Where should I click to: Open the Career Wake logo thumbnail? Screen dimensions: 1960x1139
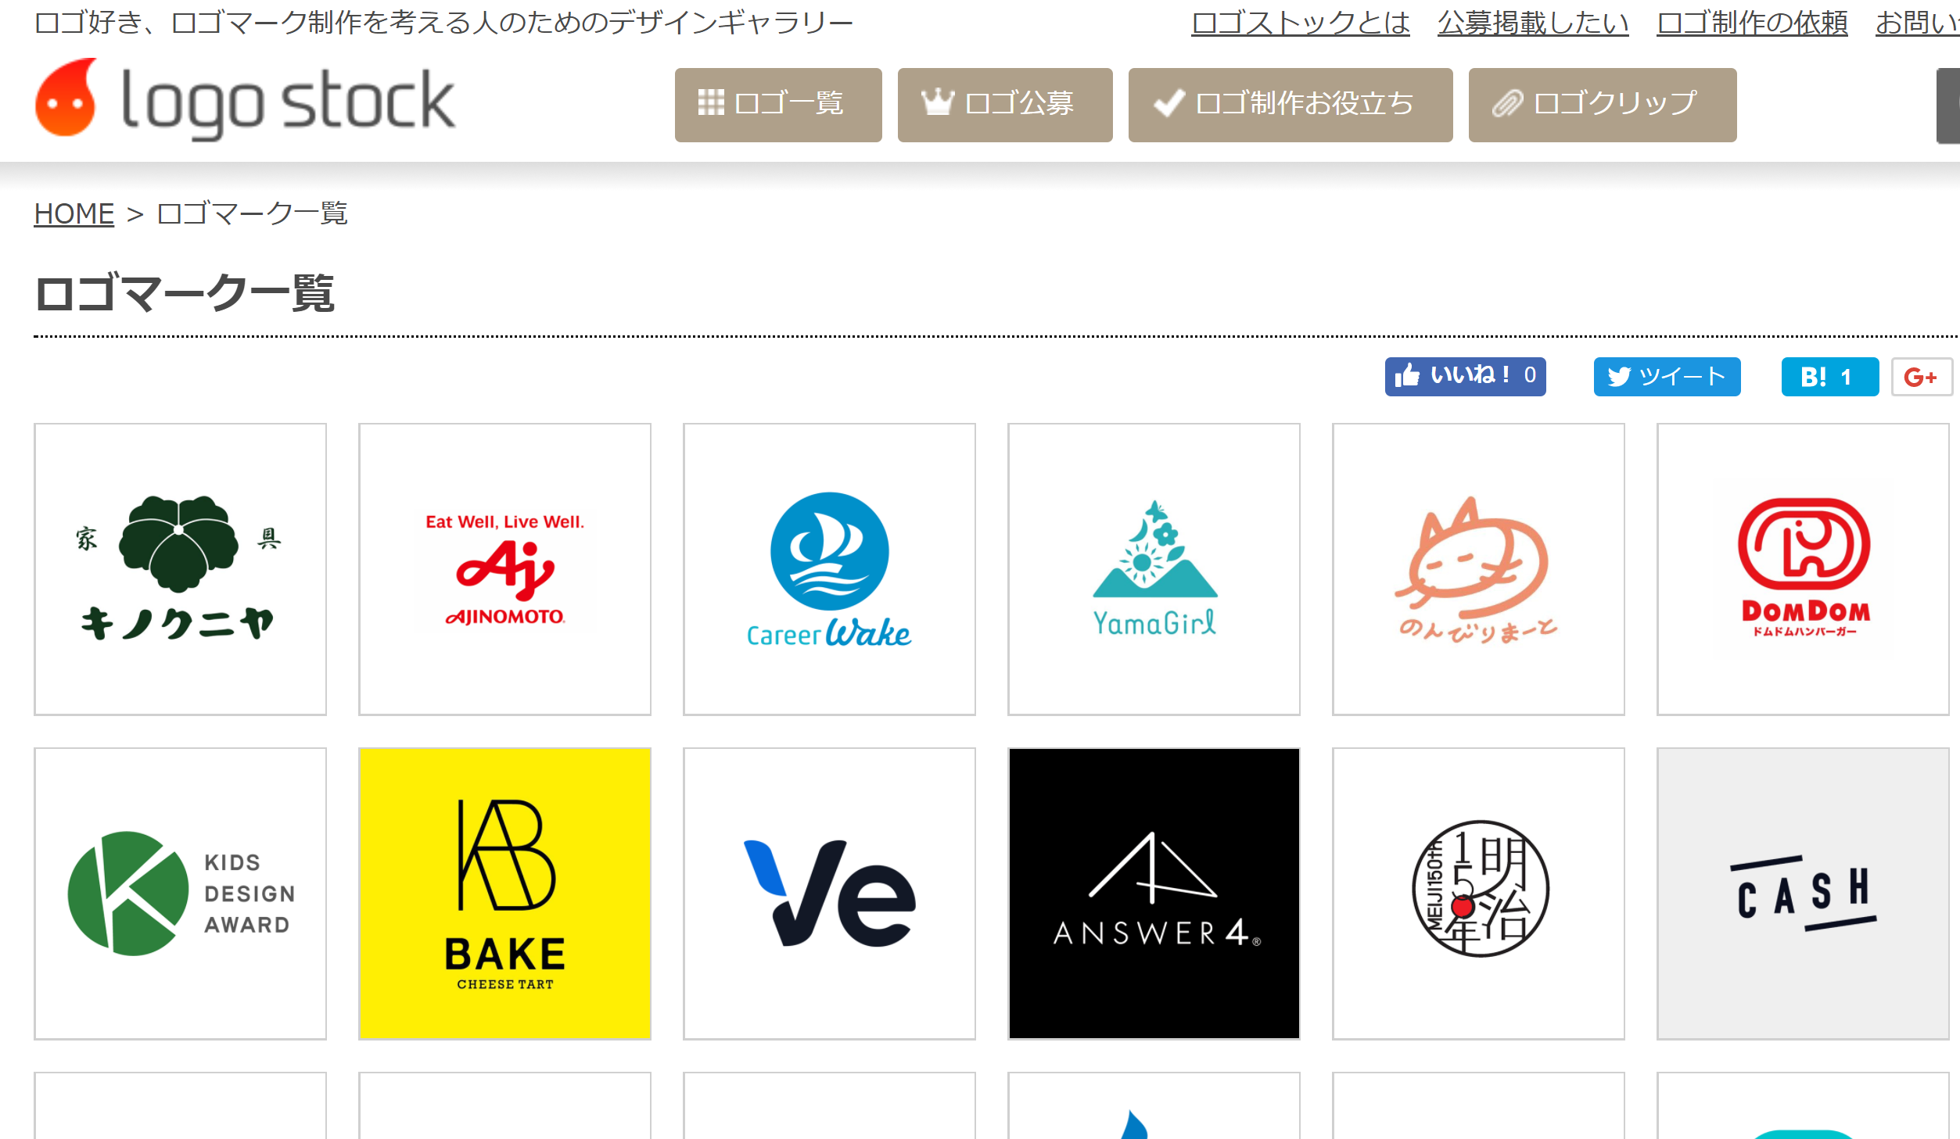click(829, 569)
